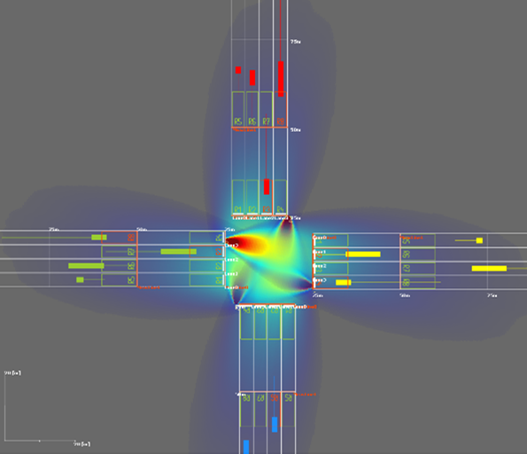The image size is (527, 454).
Task: Click the 75m distance label on north approach
Action: click(296, 42)
